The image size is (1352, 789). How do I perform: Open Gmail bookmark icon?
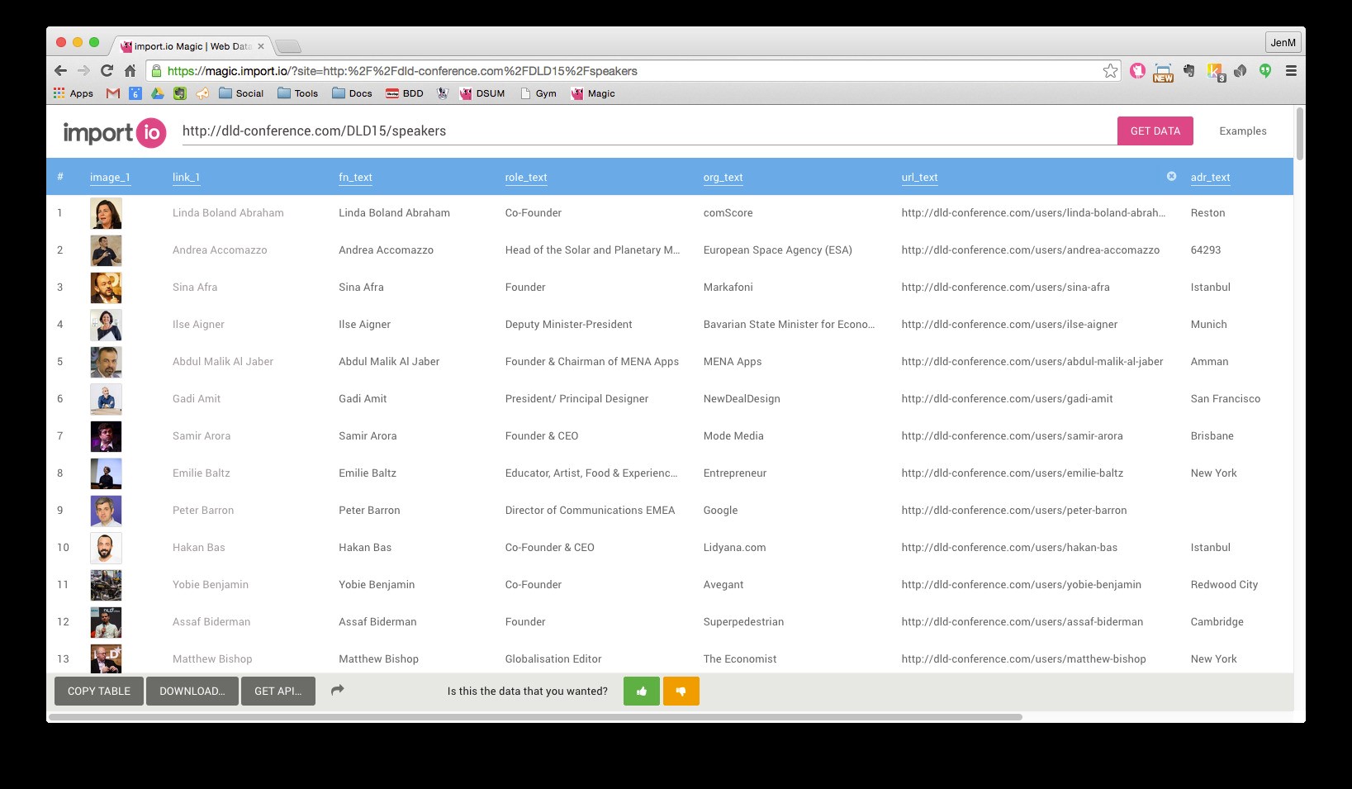(x=113, y=93)
